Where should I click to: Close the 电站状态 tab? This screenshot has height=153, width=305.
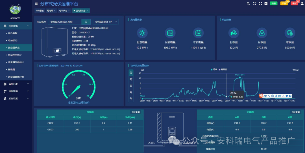69,11
